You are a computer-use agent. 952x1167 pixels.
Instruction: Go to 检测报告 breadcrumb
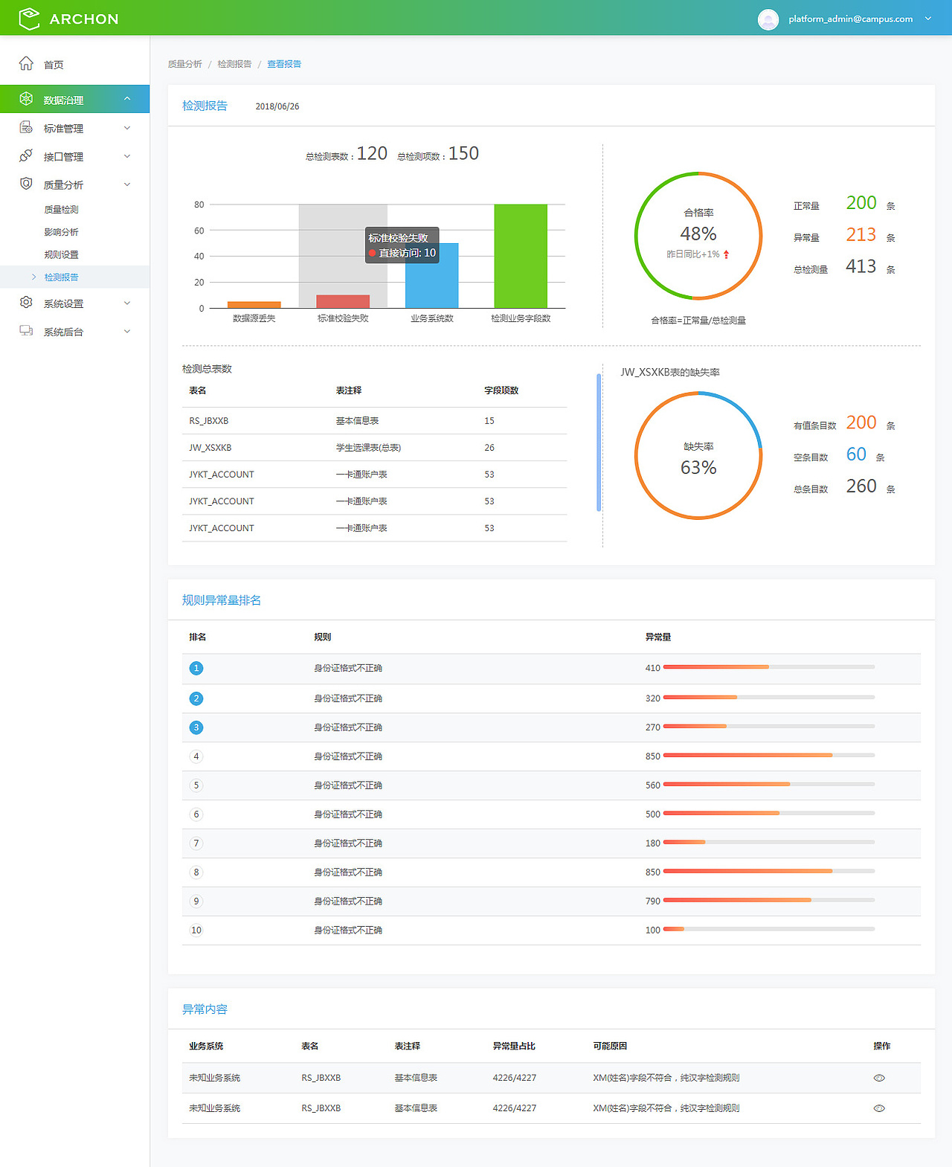click(234, 64)
